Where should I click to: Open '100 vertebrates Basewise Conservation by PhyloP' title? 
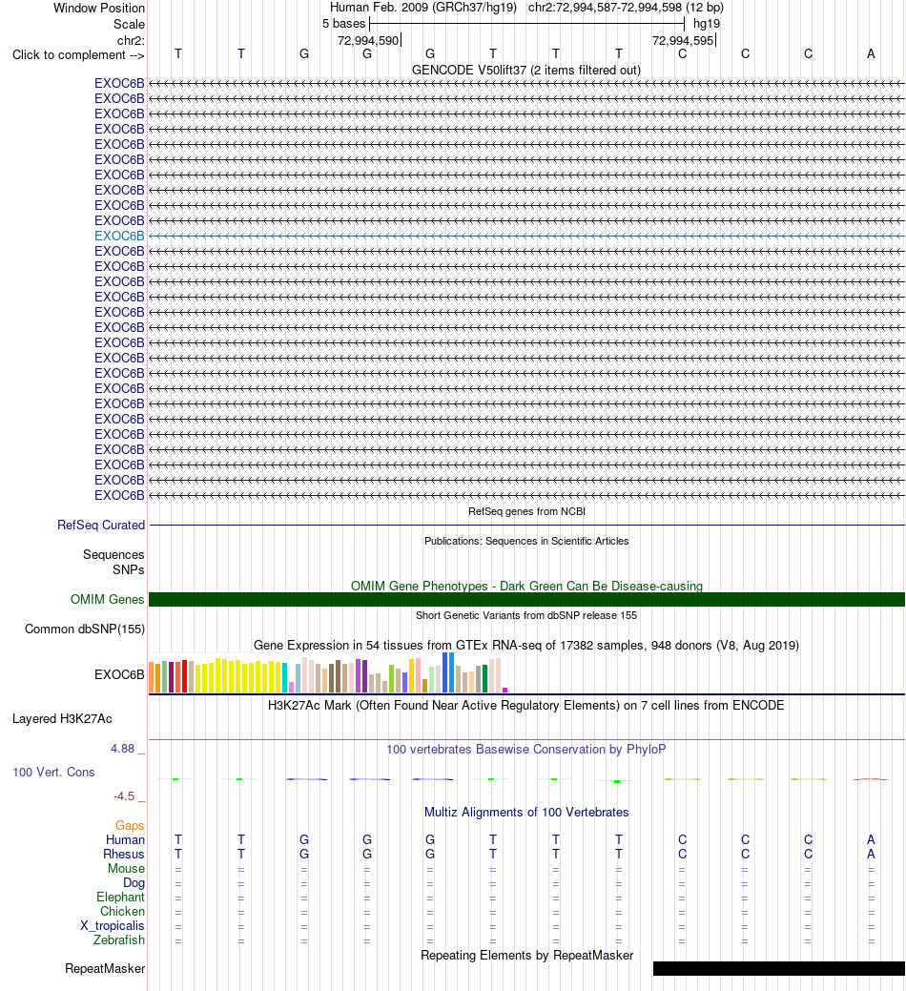(526, 749)
